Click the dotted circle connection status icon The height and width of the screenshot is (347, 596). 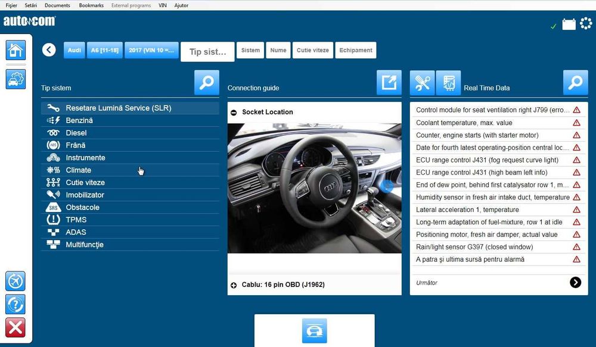coord(586,24)
